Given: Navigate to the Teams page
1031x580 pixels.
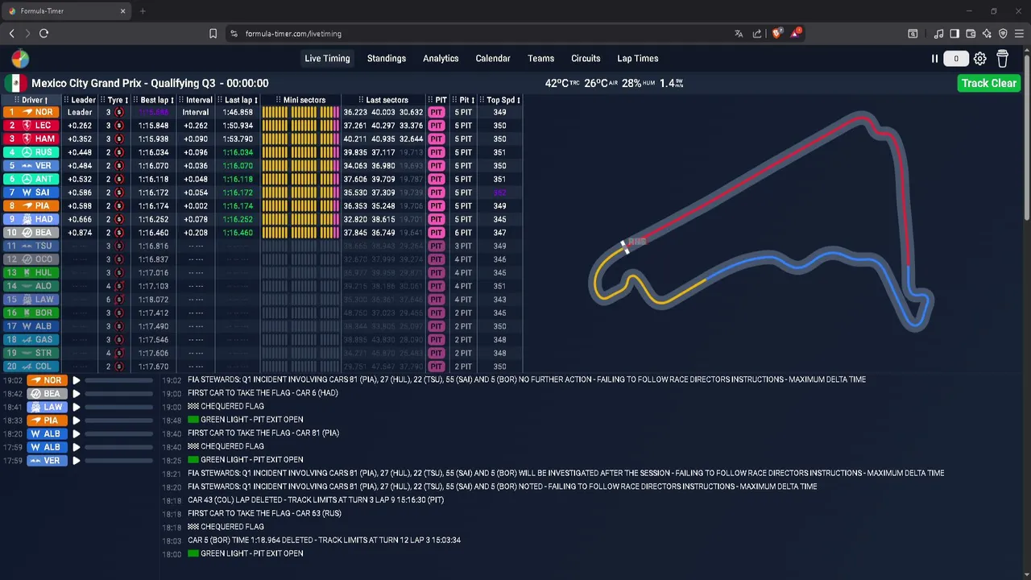Looking at the screenshot, I should click(x=540, y=59).
